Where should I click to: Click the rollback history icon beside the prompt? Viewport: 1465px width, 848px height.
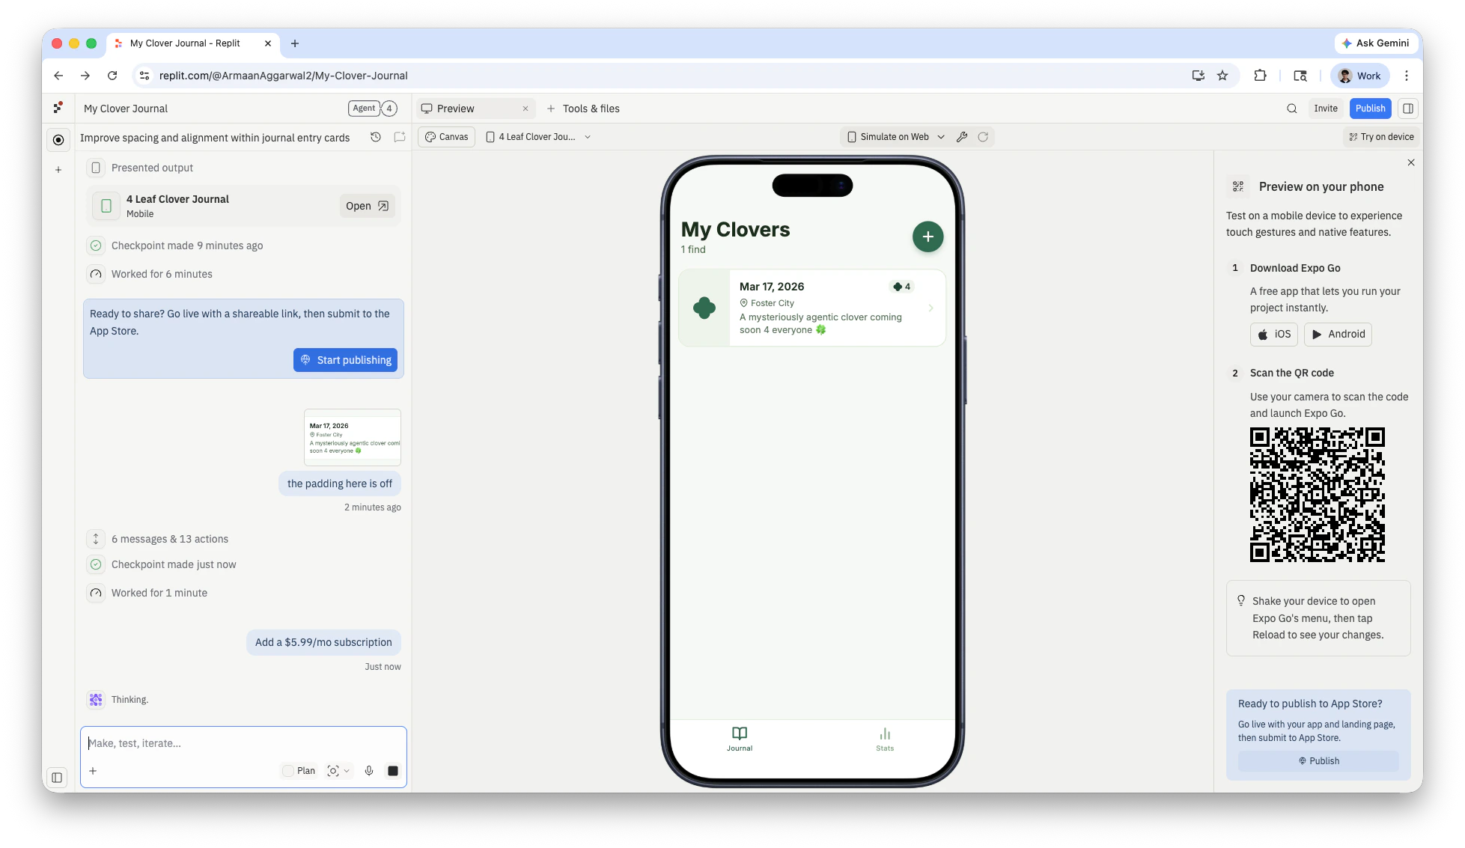pos(376,137)
